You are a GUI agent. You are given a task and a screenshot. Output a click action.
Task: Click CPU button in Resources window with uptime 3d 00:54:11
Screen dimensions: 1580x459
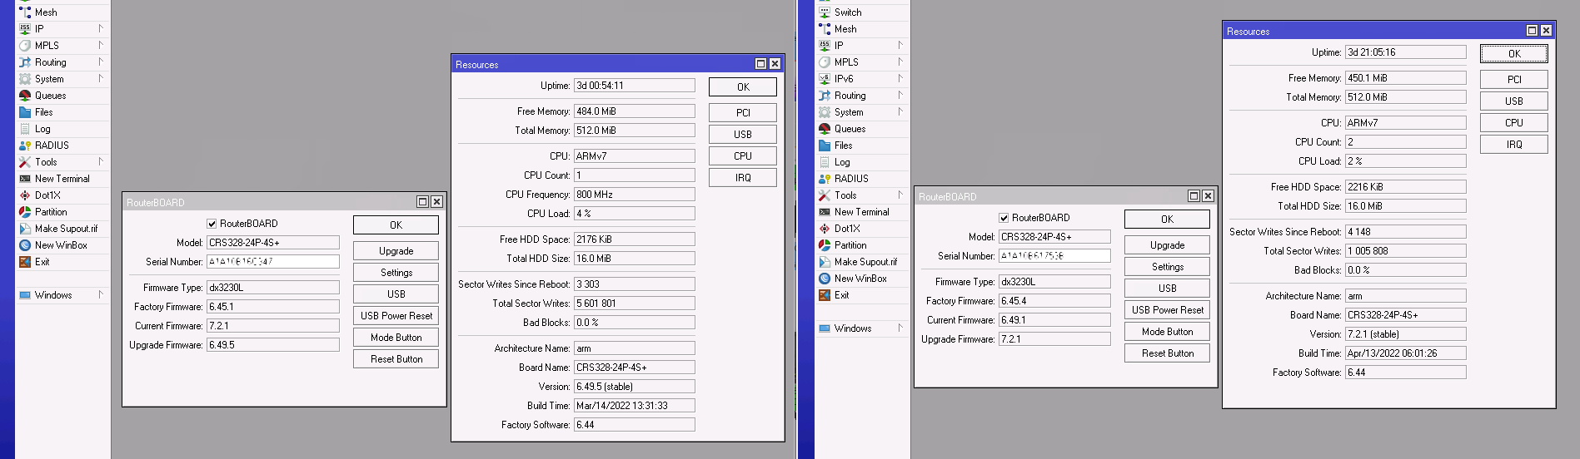743,156
